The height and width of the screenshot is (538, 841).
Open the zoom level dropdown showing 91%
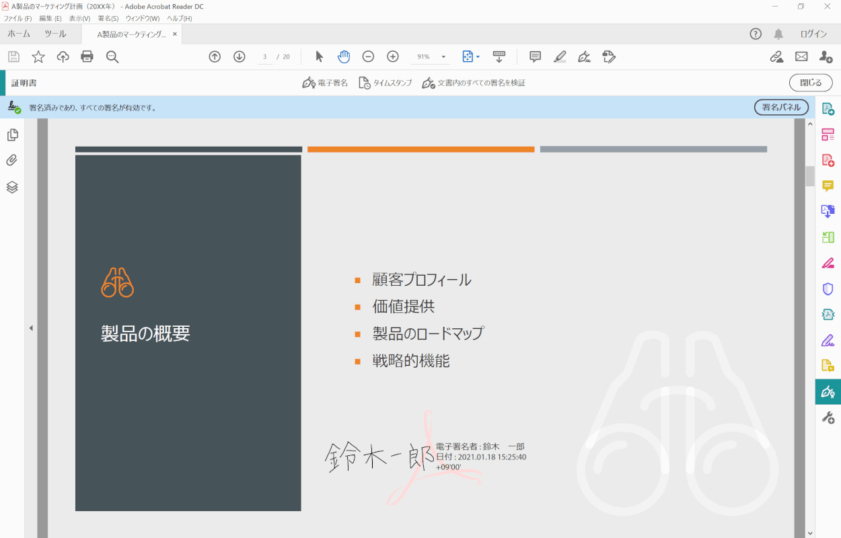(431, 56)
